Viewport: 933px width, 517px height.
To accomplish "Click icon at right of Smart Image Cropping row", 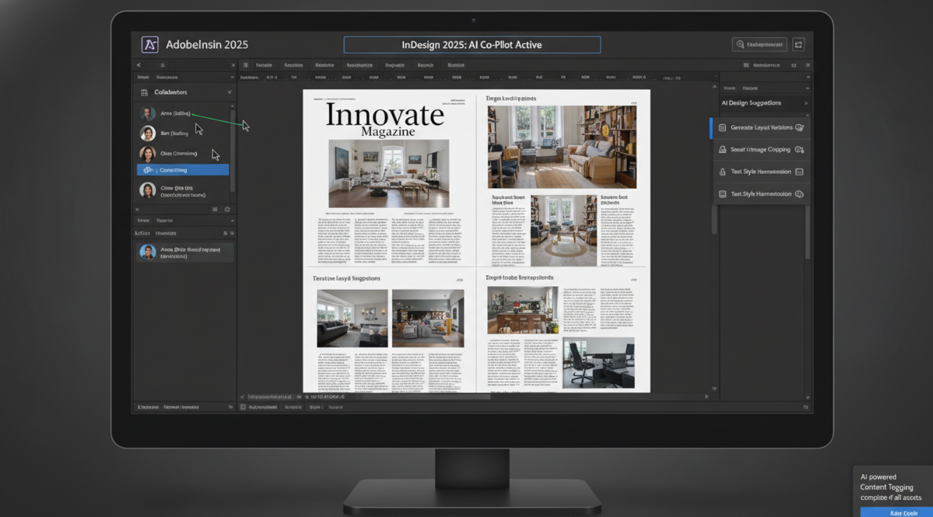I will coord(799,149).
